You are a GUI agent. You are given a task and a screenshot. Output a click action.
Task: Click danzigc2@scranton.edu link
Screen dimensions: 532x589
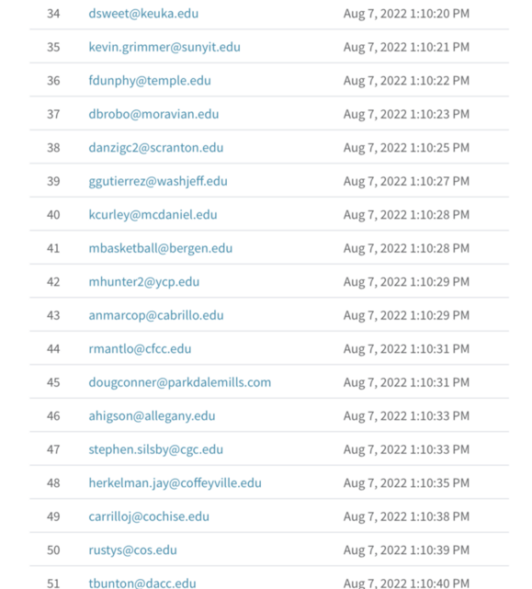pos(156,148)
